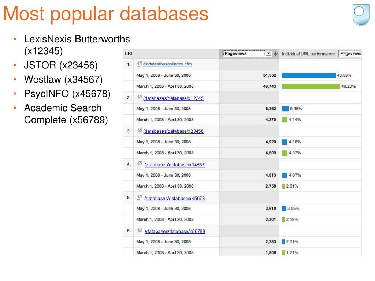
Task: Select the 4,813 pageviews value
Action: point(271,175)
